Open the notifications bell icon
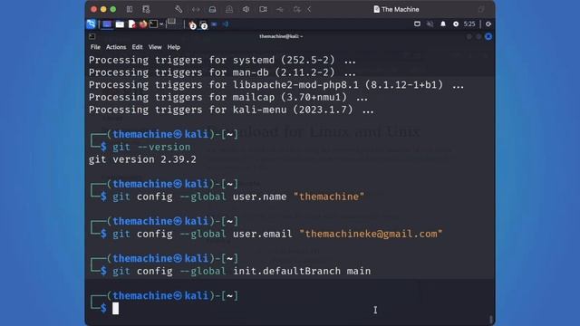The height and width of the screenshot is (326, 580). point(443,24)
